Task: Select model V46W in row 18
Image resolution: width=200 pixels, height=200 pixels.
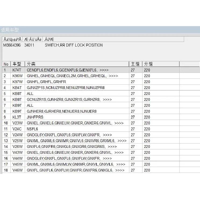Action: tap(17, 170)
